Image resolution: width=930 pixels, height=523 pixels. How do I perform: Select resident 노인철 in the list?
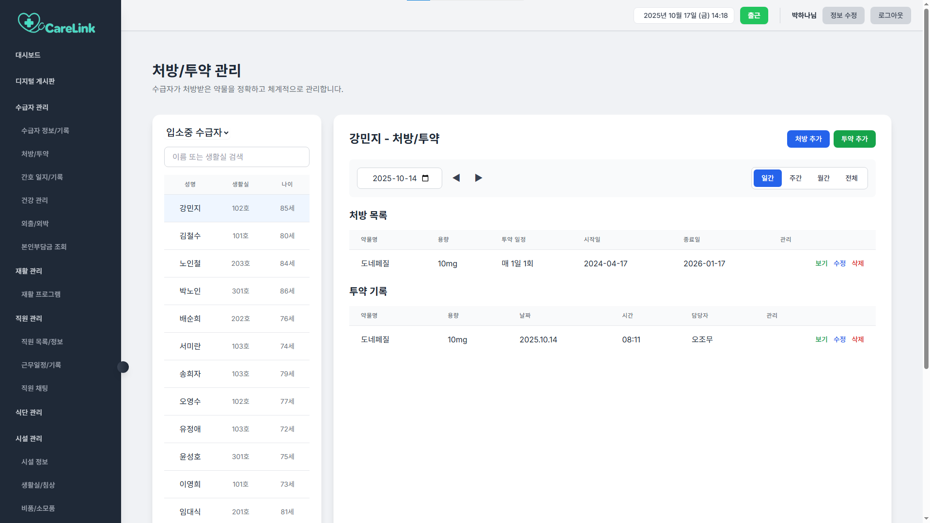[x=237, y=263]
